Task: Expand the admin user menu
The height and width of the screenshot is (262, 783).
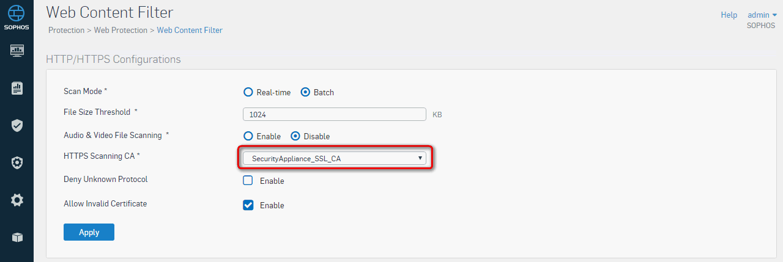Action: 762,15
